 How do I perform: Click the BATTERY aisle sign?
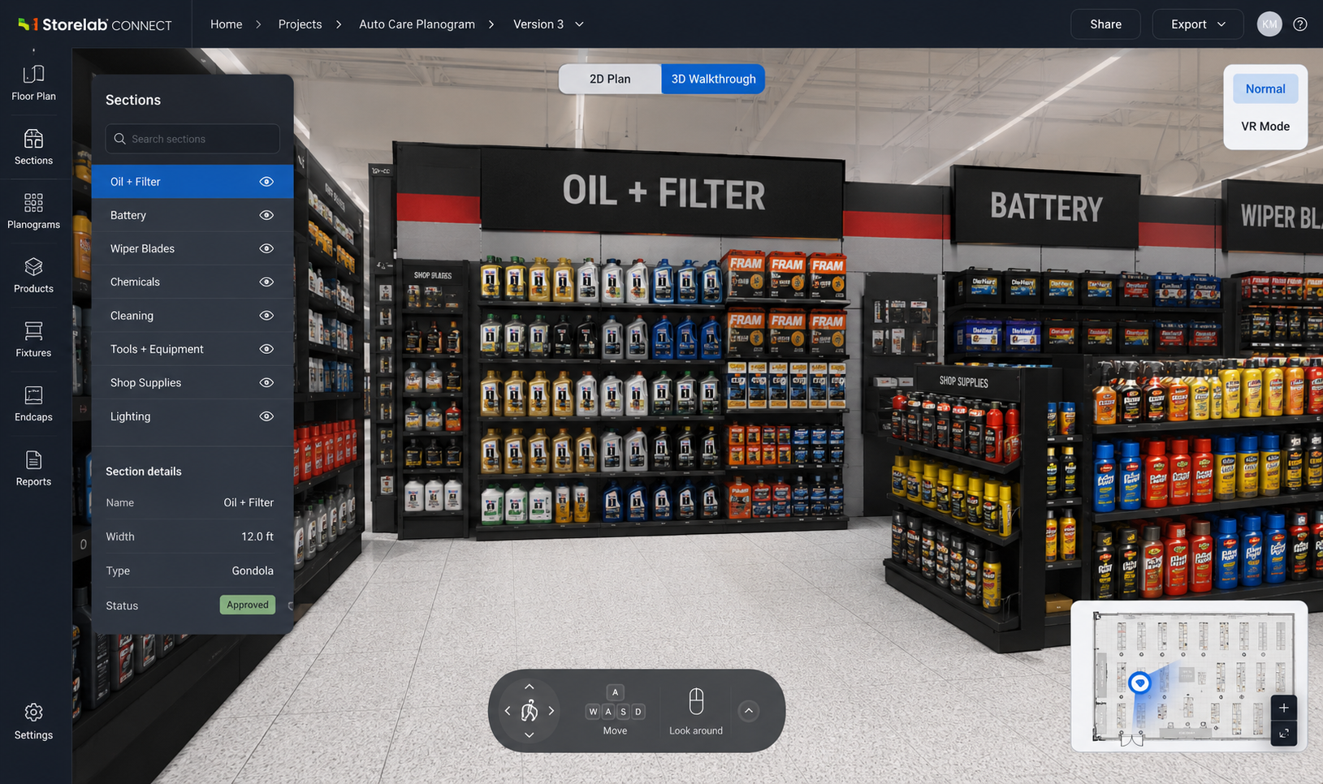[x=1046, y=207]
